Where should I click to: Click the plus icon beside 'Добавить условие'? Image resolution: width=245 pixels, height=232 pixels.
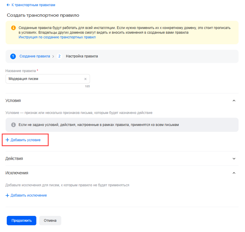8,140
